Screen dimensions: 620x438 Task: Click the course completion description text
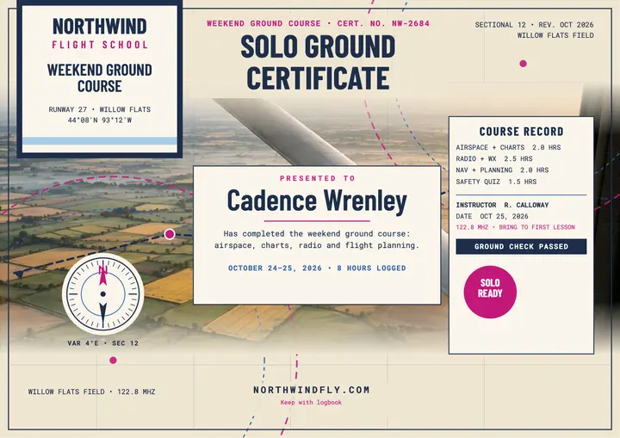(x=317, y=239)
